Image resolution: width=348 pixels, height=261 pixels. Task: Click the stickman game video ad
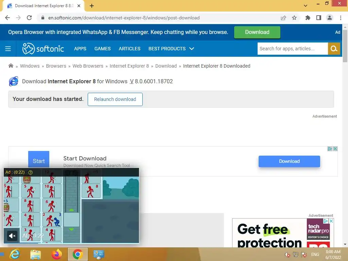[71, 206]
